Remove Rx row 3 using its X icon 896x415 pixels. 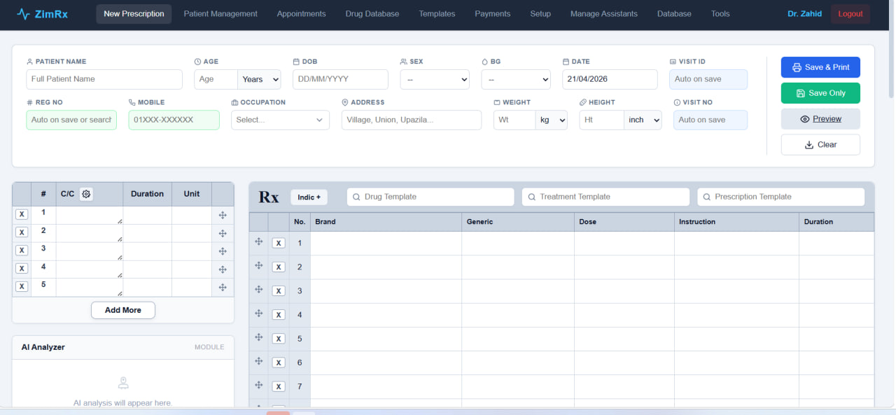[278, 290]
